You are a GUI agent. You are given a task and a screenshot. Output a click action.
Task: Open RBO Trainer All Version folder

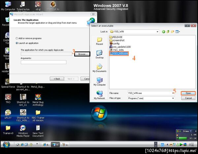[38, 116]
